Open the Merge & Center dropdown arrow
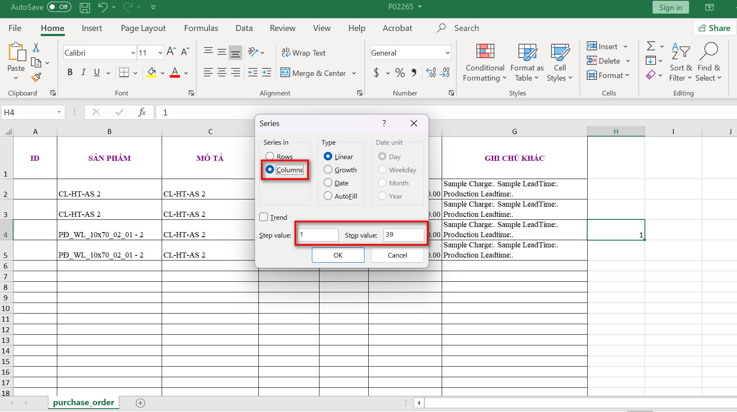 [x=354, y=73]
